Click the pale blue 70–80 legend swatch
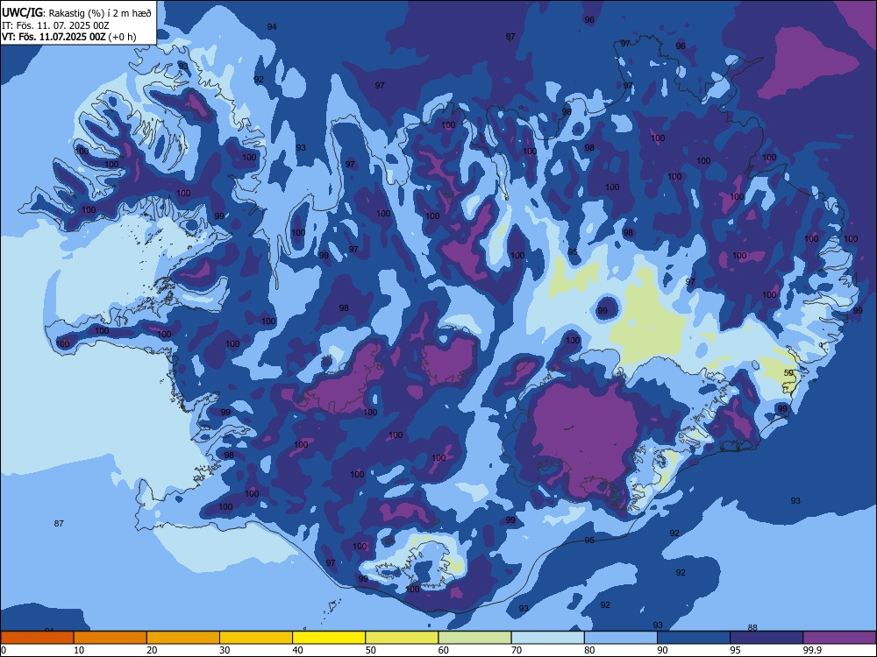Viewport: 877px width, 657px height. (548, 638)
